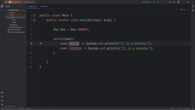The width and height of the screenshot is (195, 110).
Task: Collapse the MyFirstProject root node
Action: pos(6,10)
